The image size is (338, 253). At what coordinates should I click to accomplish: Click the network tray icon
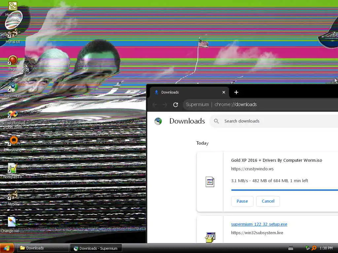coord(308,248)
